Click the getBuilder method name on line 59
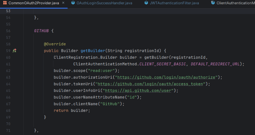Viewport: 255px width, 135px height. (93, 51)
